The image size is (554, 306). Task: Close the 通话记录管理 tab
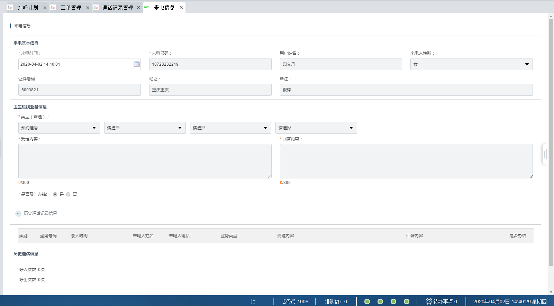(x=138, y=8)
